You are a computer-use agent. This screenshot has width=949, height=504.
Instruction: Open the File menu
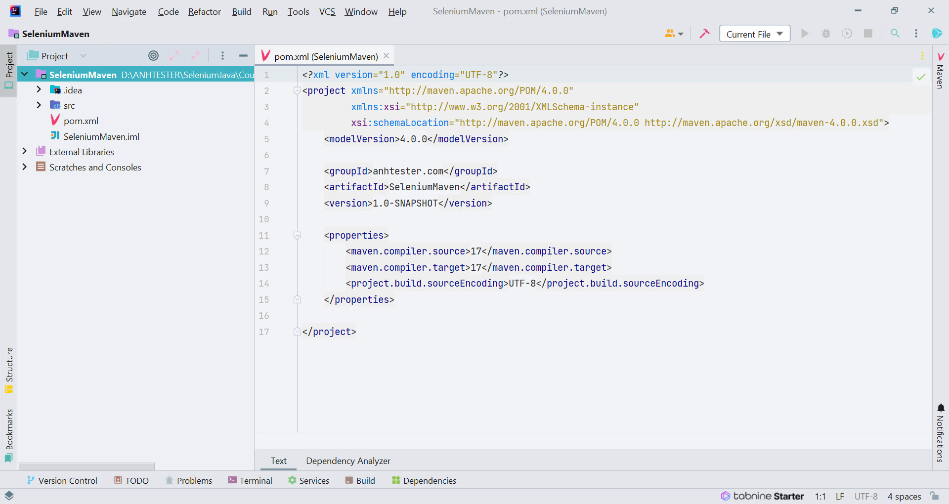pyautogui.click(x=41, y=11)
